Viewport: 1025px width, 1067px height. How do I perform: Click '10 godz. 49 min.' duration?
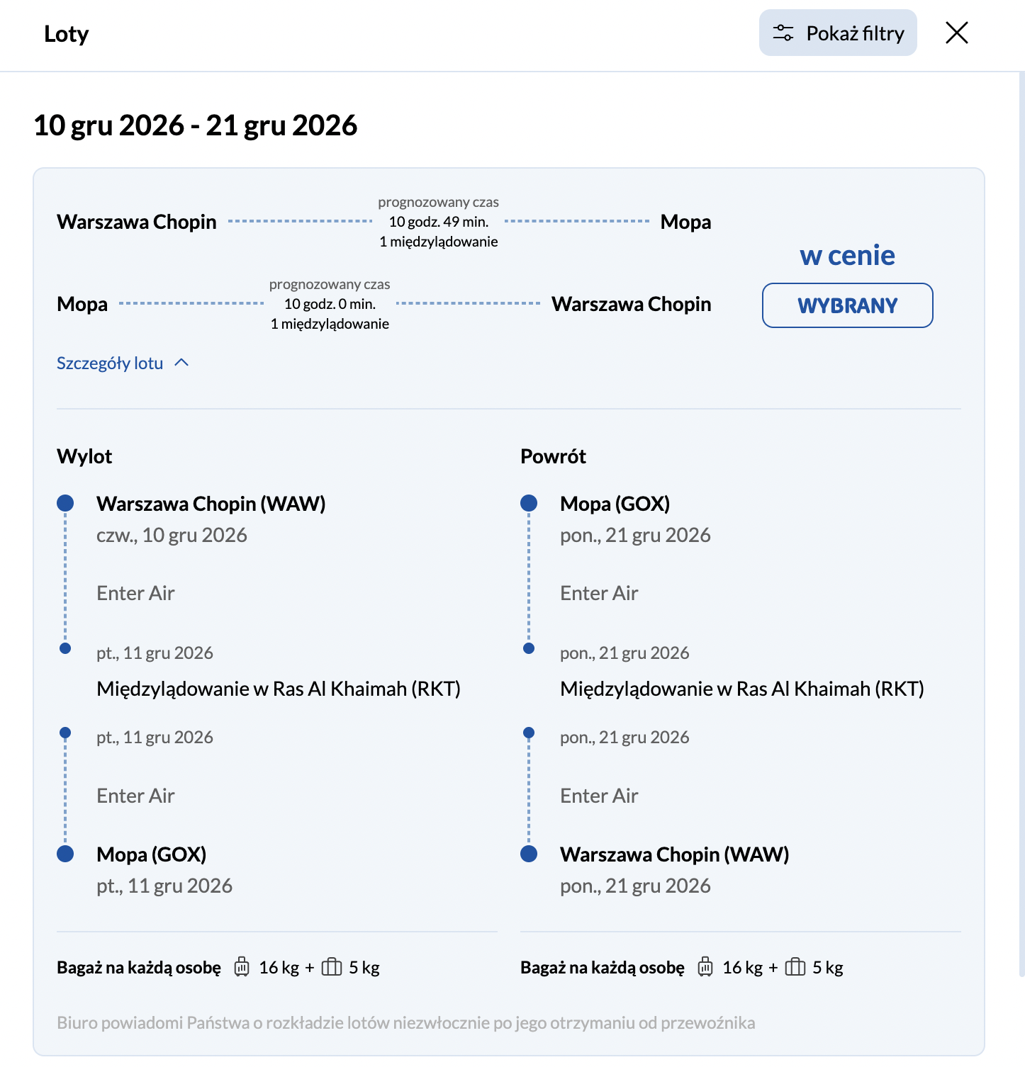(x=439, y=222)
